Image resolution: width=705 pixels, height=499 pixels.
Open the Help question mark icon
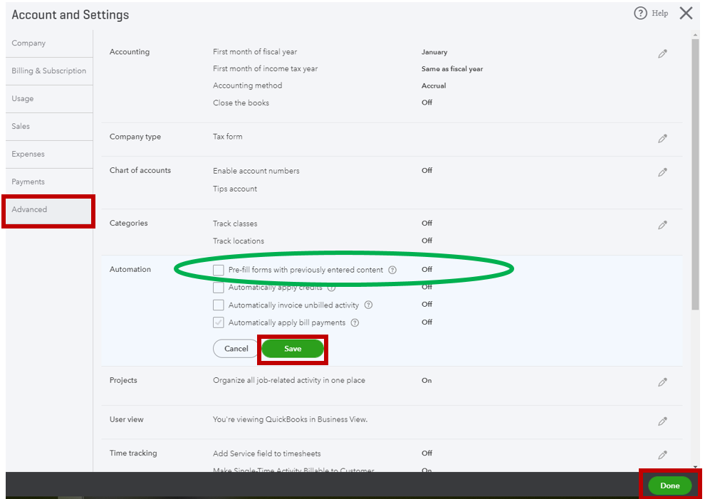point(640,14)
